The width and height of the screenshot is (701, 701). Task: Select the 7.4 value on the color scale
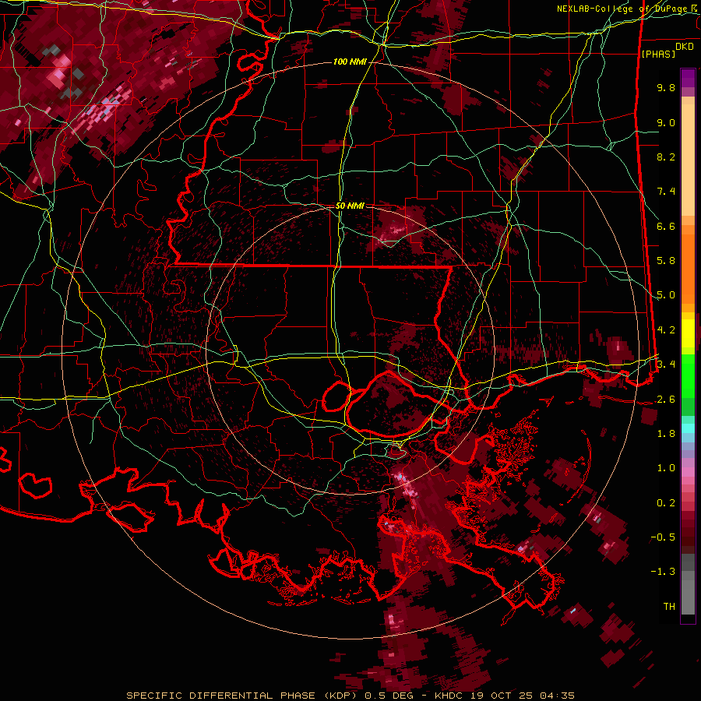[666, 192]
